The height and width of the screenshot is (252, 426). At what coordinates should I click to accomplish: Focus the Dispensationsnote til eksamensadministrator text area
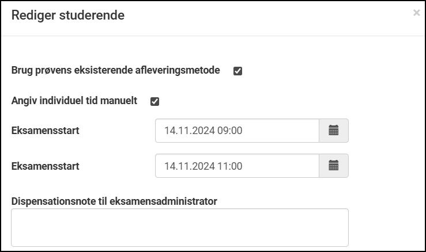point(179,227)
